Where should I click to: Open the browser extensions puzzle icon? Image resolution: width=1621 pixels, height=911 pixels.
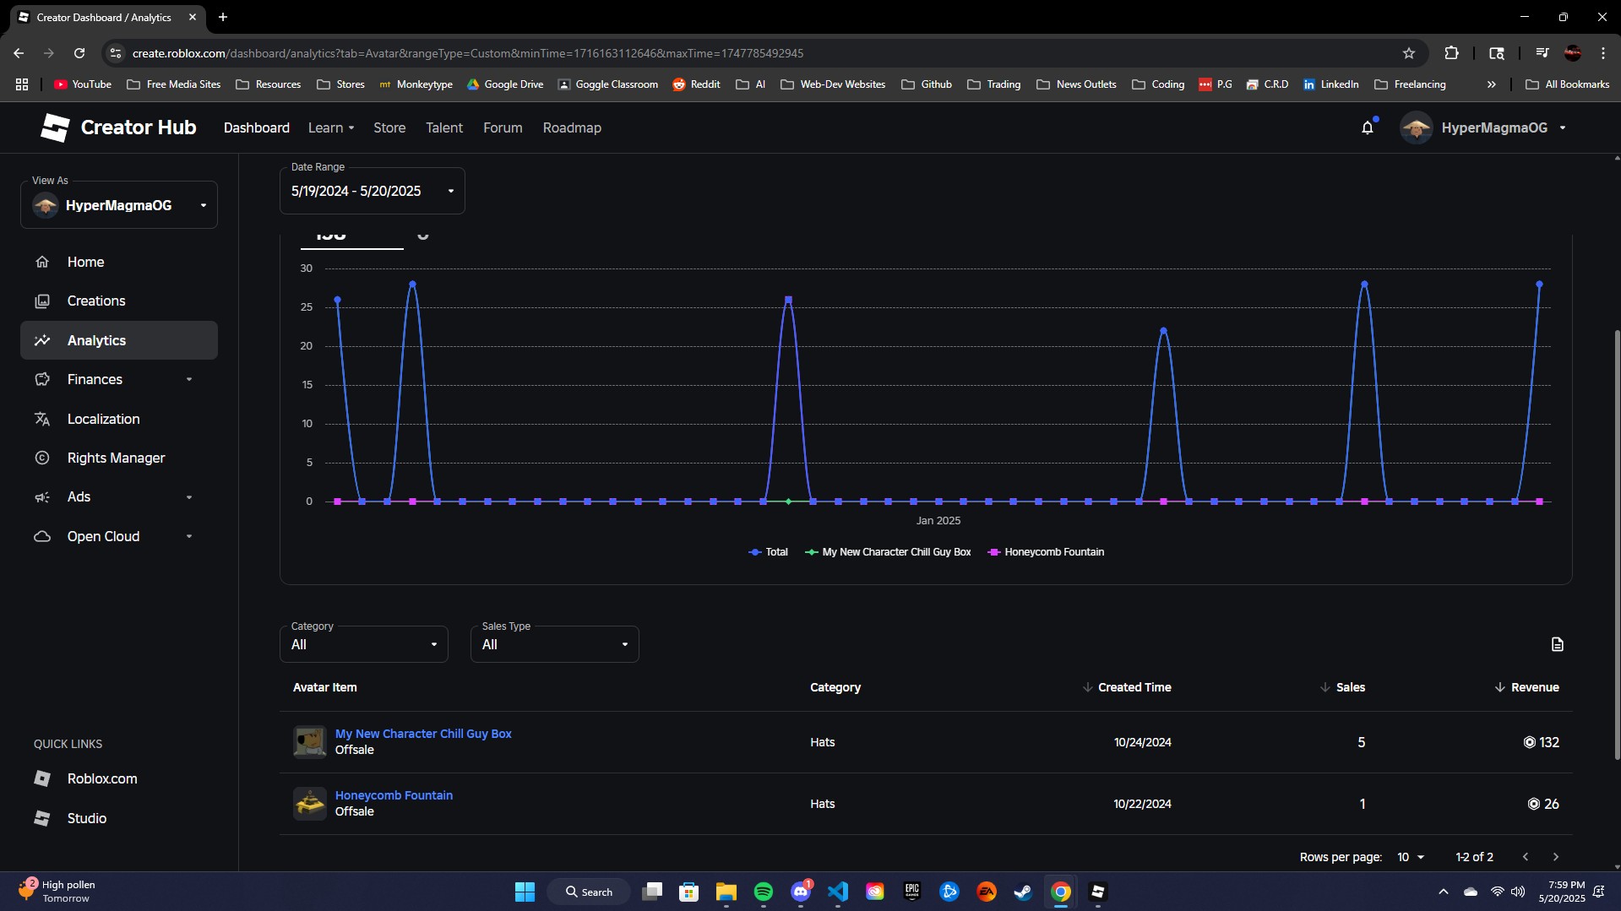coord(1451,53)
